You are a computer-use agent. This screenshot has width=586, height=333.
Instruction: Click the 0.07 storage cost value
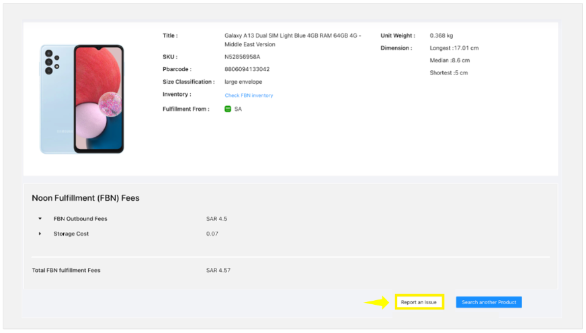click(x=212, y=234)
